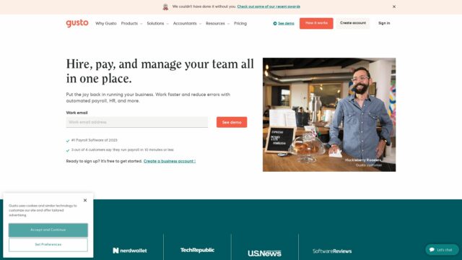Expand the Products menu
The height and width of the screenshot is (260, 462).
131,23
